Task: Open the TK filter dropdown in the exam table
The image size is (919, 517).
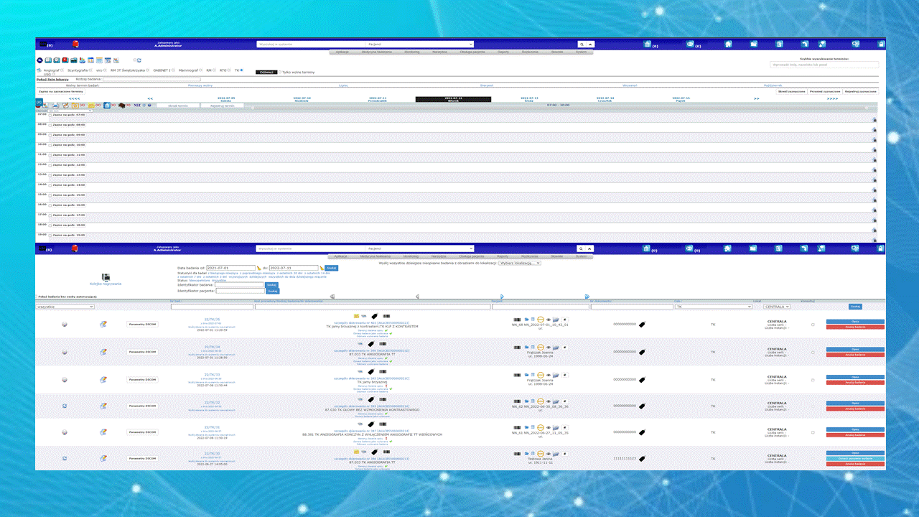Action: (712, 307)
